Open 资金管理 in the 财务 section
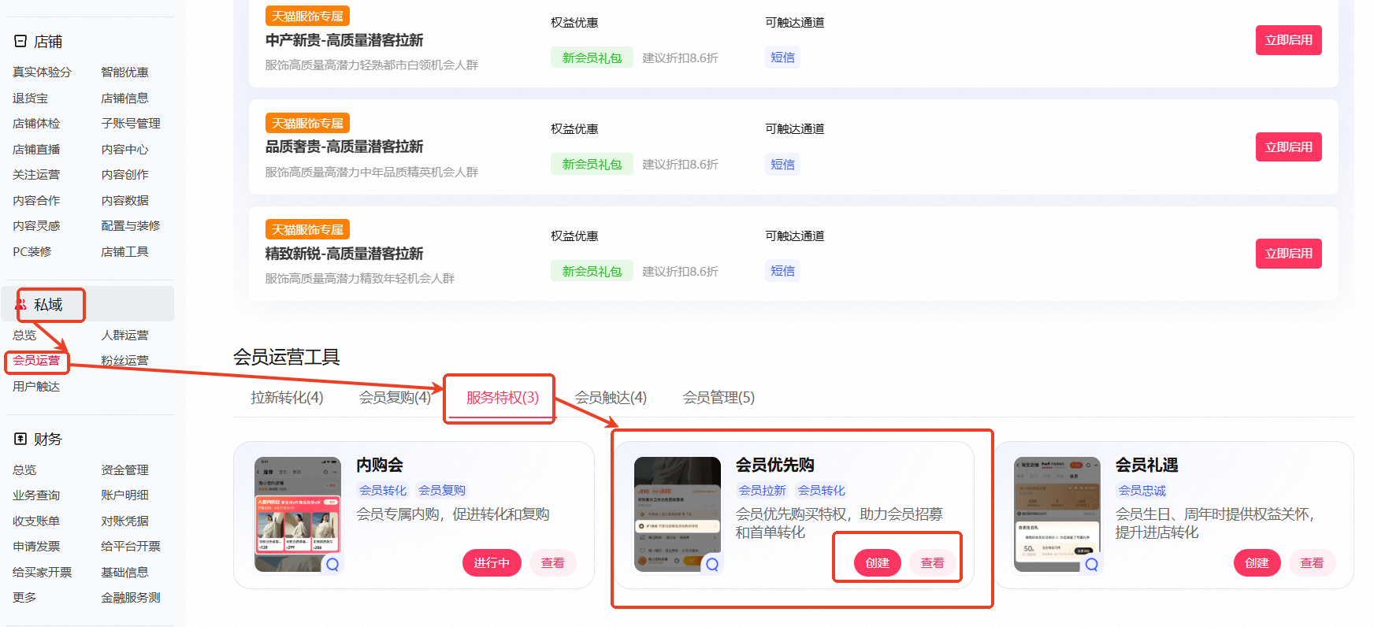The image size is (1374, 627). pyautogui.click(x=124, y=469)
